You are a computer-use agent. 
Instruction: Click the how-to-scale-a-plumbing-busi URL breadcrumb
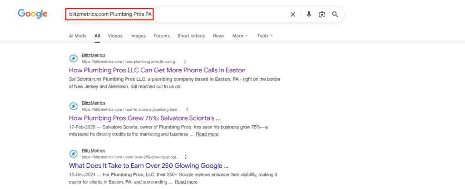(131, 109)
